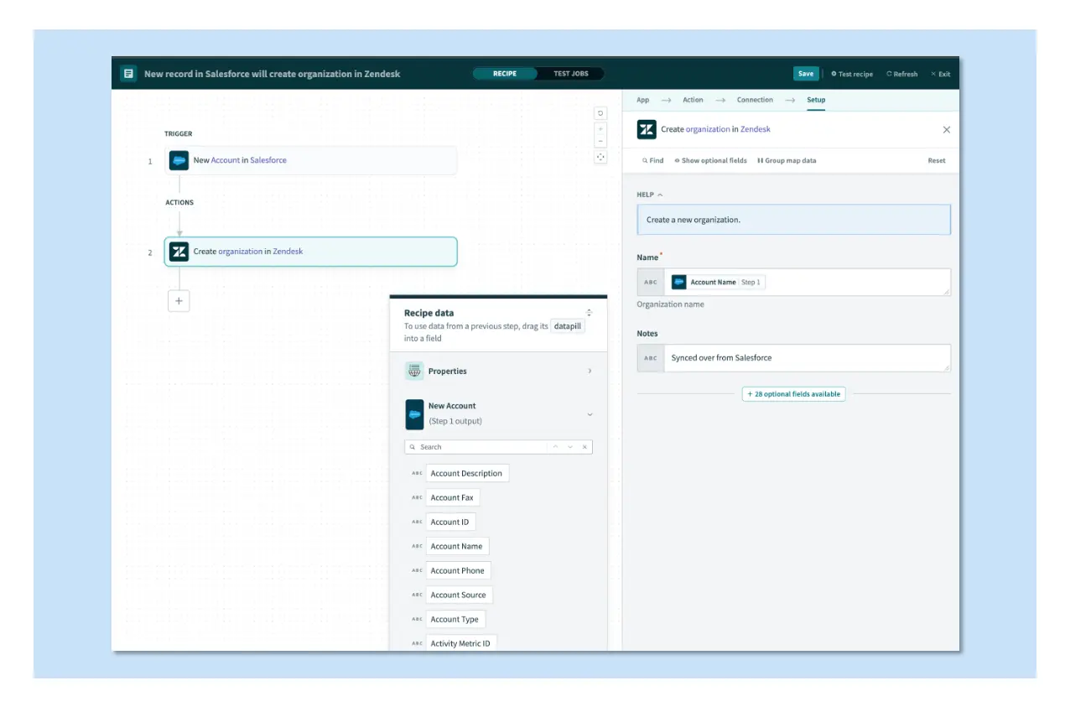Collapse the HELP section
The height and width of the screenshot is (707, 1065).
(x=660, y=193)
